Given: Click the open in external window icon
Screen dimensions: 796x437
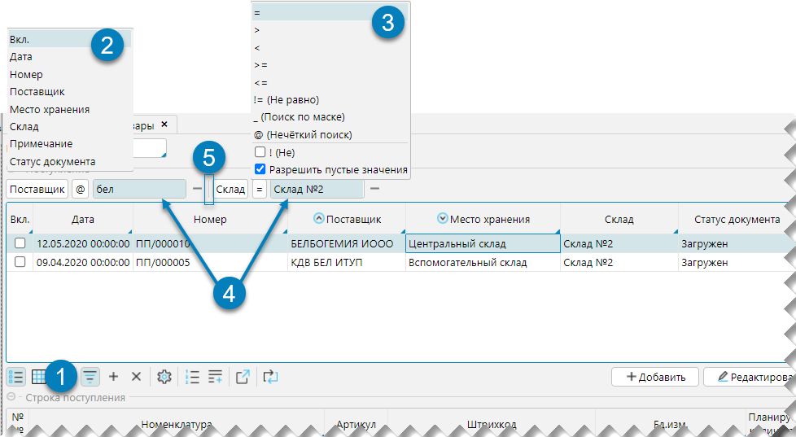Looking at the screenshot, I should point(243,377).
